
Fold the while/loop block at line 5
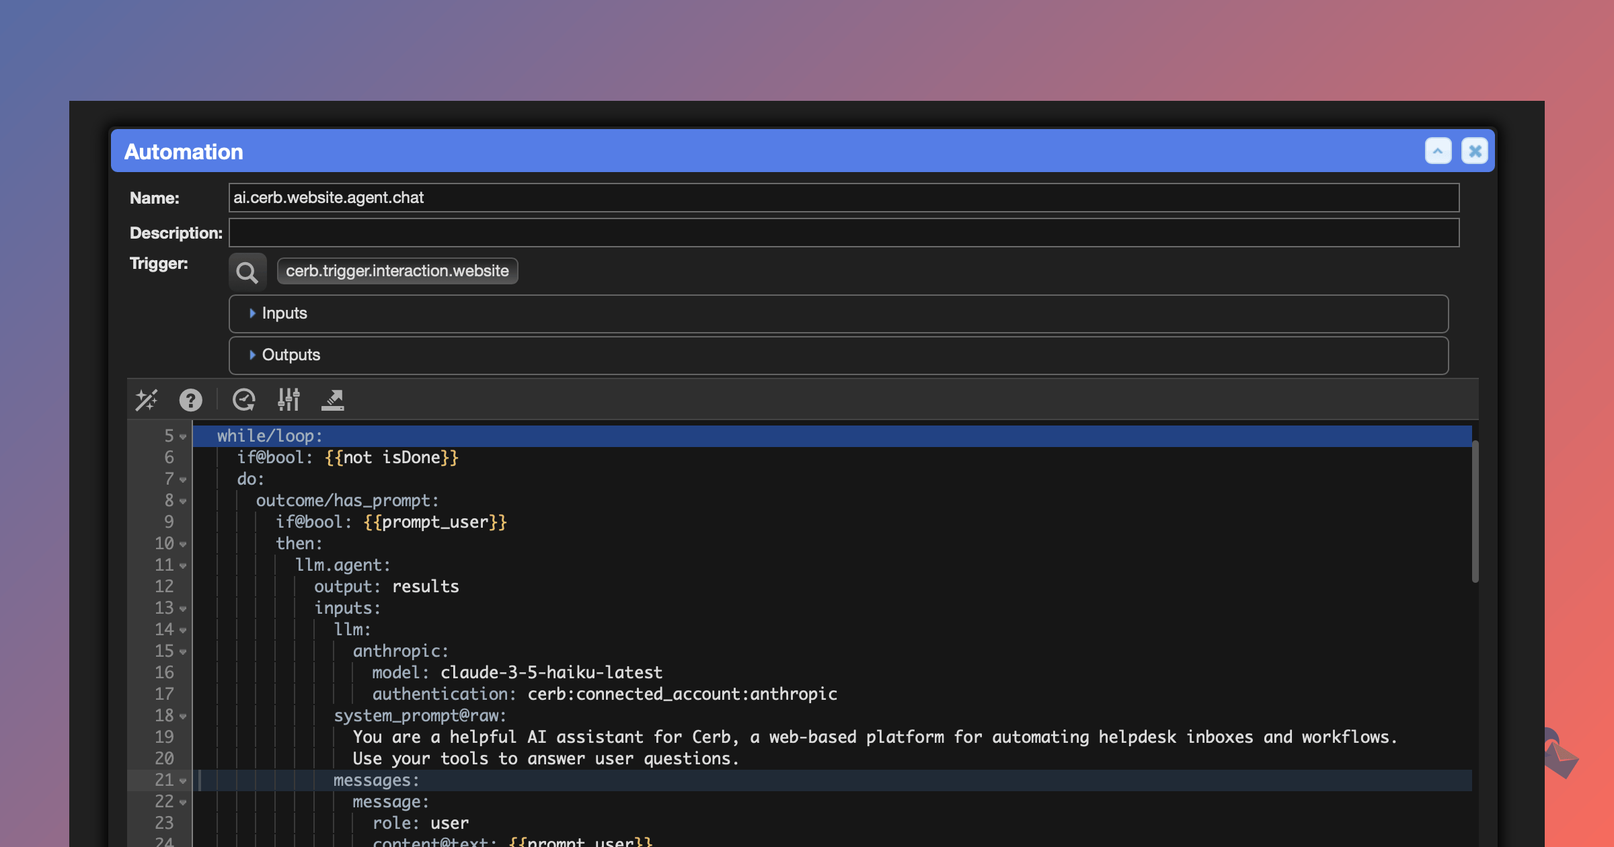pos(183,437)
